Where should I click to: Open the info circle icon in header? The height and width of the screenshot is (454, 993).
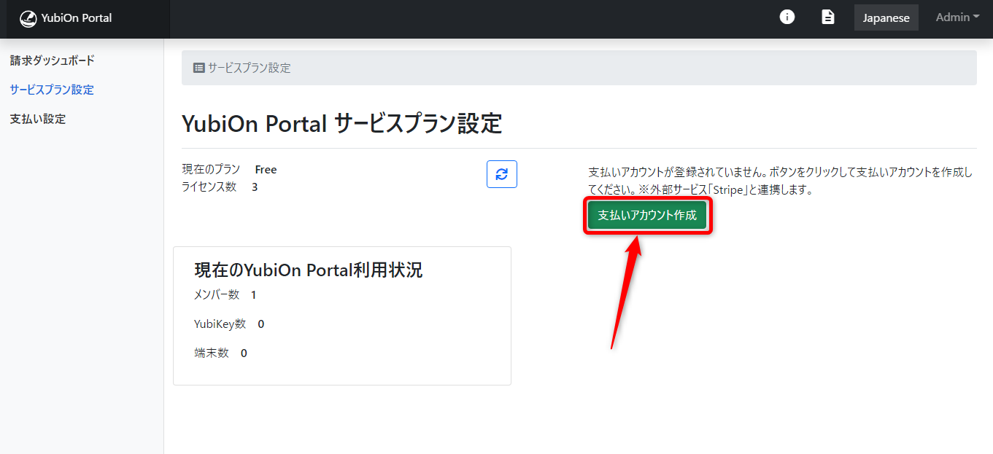click(787, 17)
